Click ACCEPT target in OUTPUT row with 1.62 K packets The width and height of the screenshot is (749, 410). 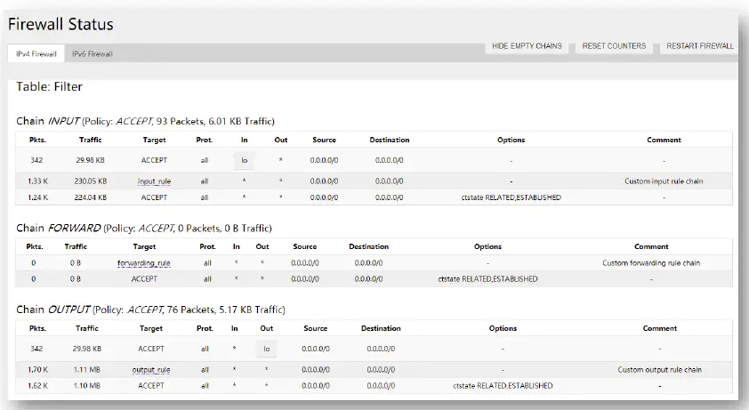click(x=151, y=386)
